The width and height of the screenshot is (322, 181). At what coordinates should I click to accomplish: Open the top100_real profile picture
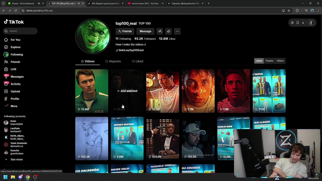(93, 36)
